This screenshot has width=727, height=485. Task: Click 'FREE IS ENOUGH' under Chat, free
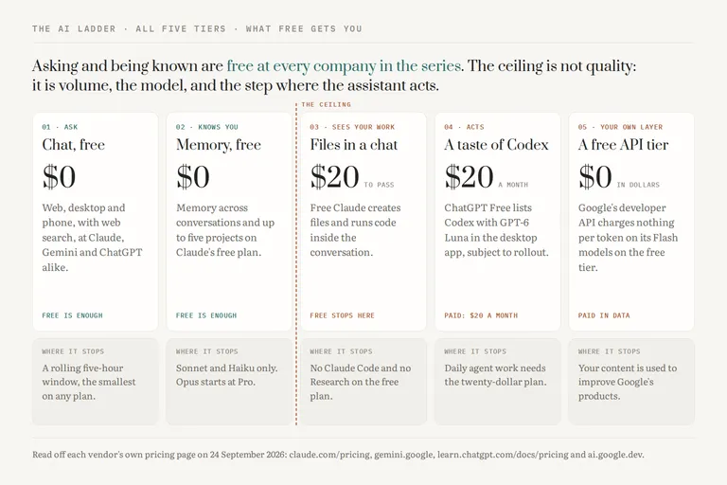click(x=72, y=315)
